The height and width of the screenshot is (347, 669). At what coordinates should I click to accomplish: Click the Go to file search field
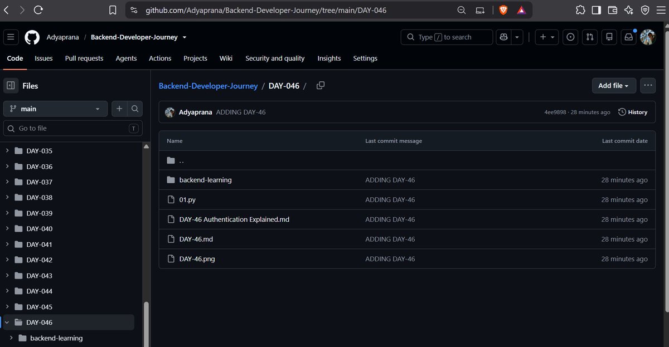click(73, 129)
